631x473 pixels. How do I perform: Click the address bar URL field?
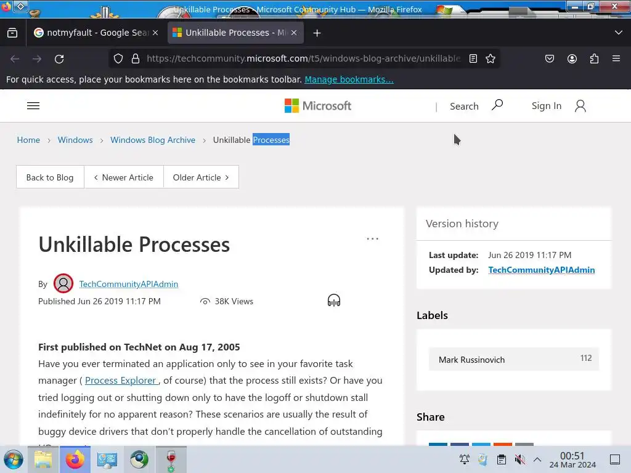[303, 59]
